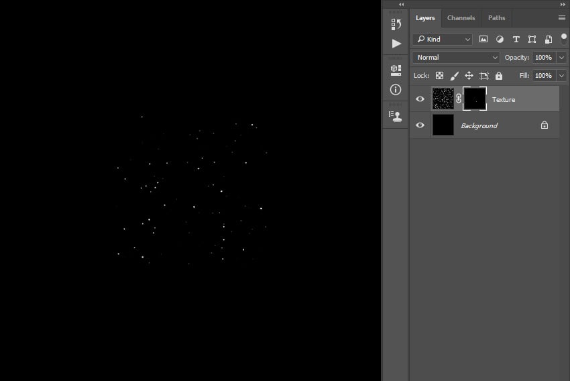Select the Texture layer thumbnail

pyautogui.click(x=443, y=99)
